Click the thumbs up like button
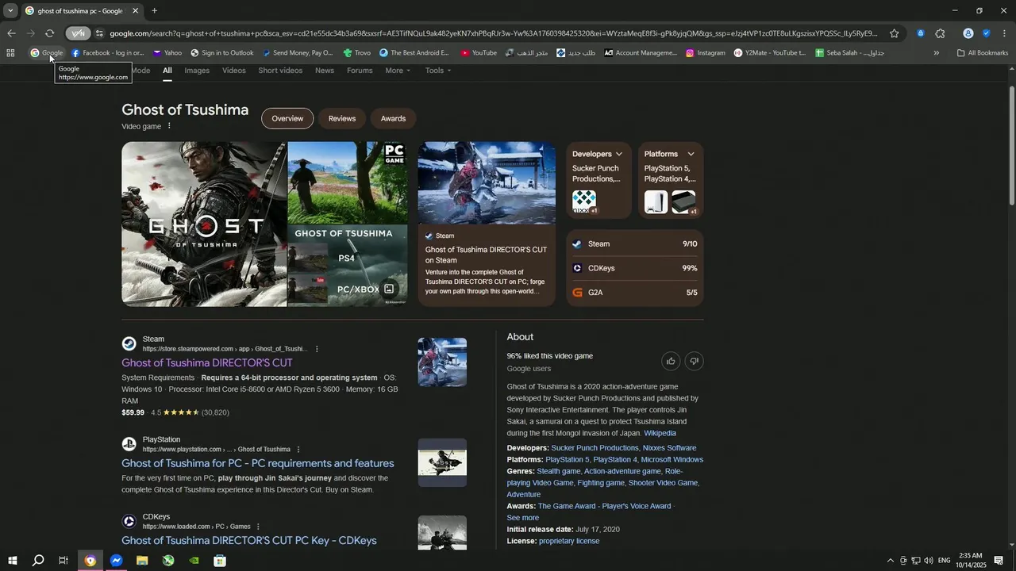This screenshot has width=1016, height=571. 671,362
